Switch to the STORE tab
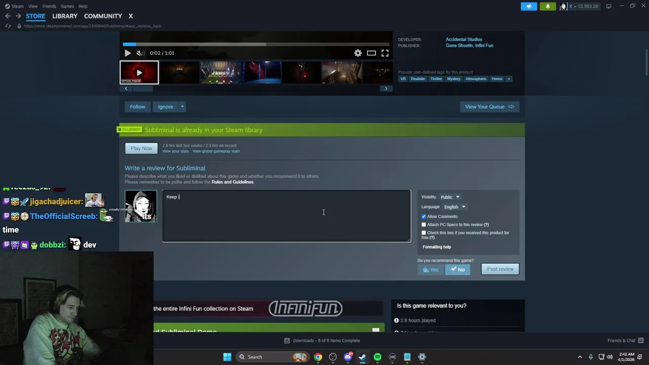Image resolution: width=649 pixels, height=365 pixels. click(35, 16)
